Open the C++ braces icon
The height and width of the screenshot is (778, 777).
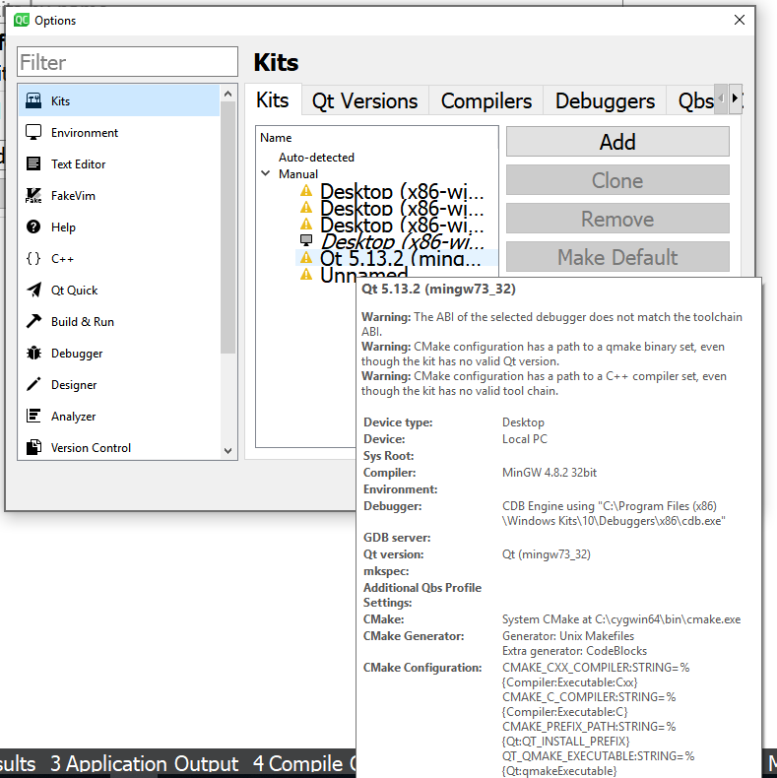tap(33, 258)
